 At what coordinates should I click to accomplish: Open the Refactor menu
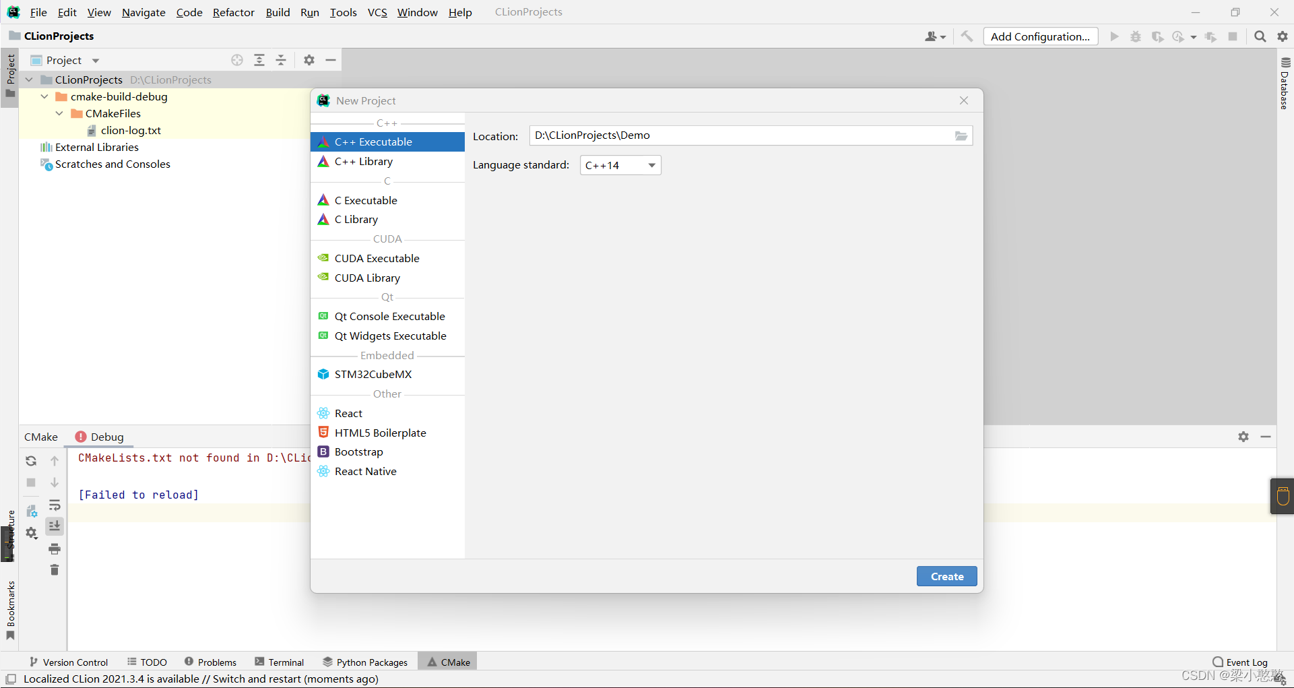pos(234,12)
